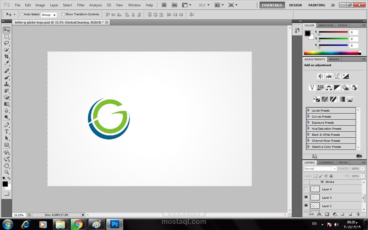Toggle lock transparent pixels in Layers
This screenshot has height=230, width=368.
pyautogui.click(x=315, y=176)
